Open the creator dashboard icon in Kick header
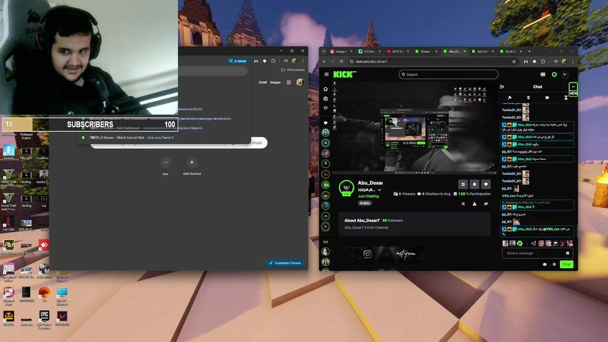Viewport: 608px width, 342px height. [543, 74]
